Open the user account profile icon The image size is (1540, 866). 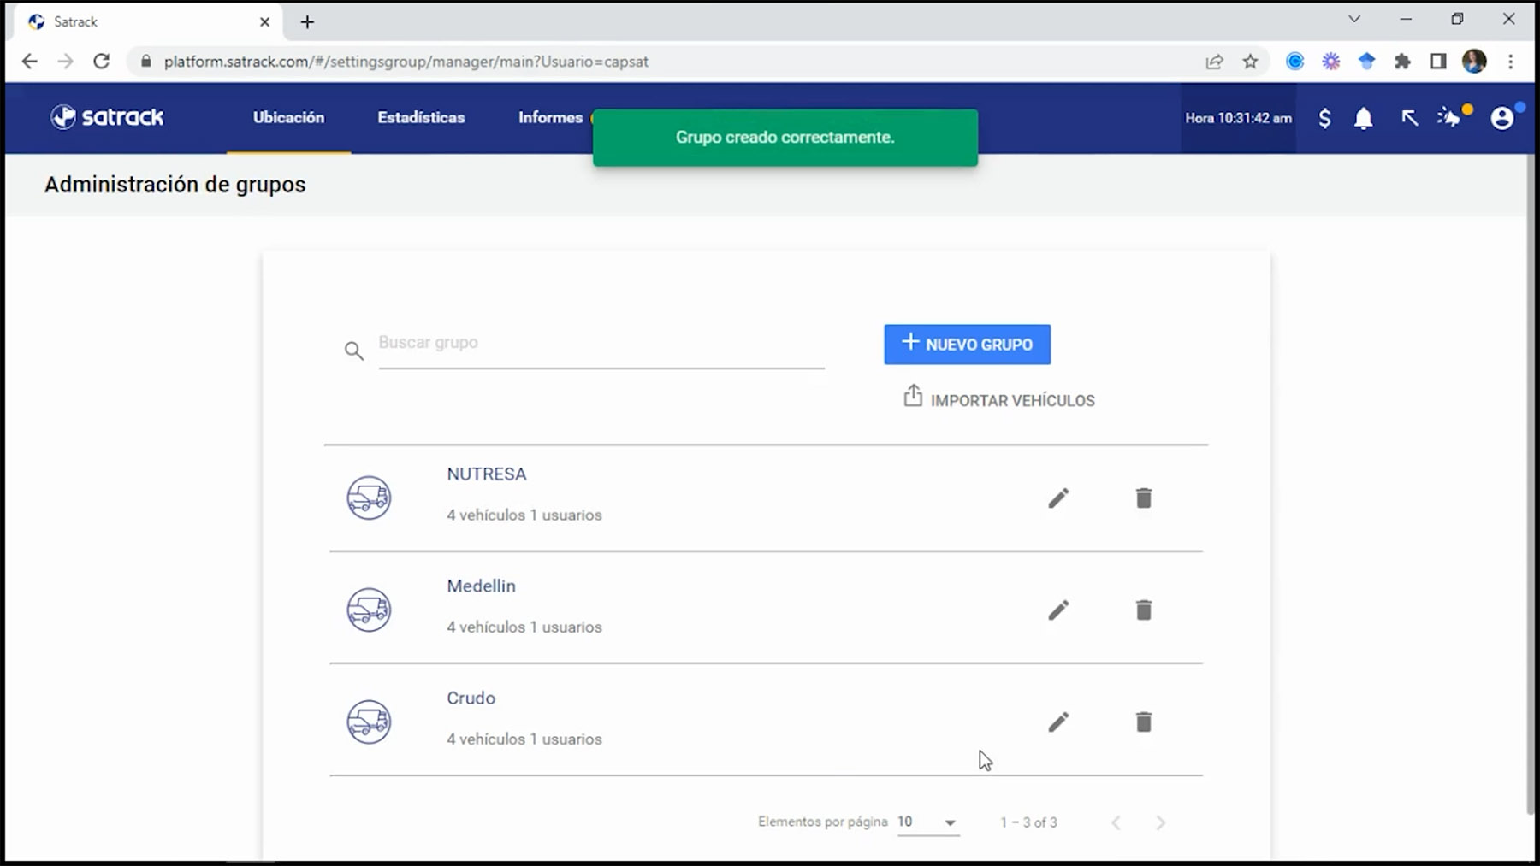tap(1501, 118)
